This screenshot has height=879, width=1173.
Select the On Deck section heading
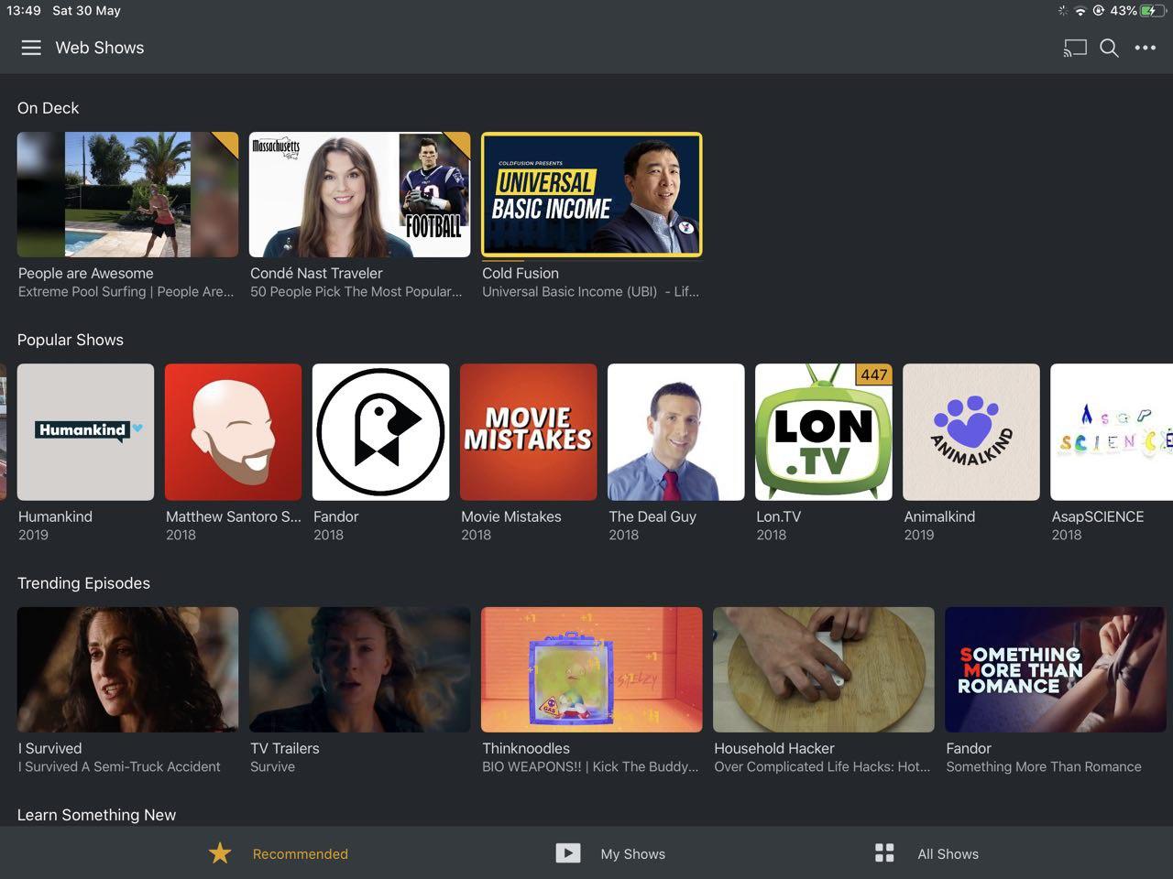48,108
